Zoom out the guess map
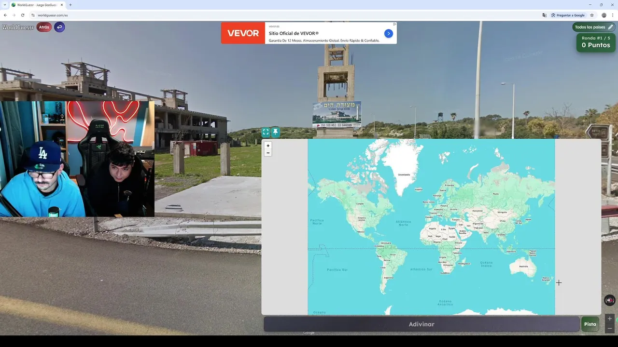 pyautogui.click(x=268, y=153)
